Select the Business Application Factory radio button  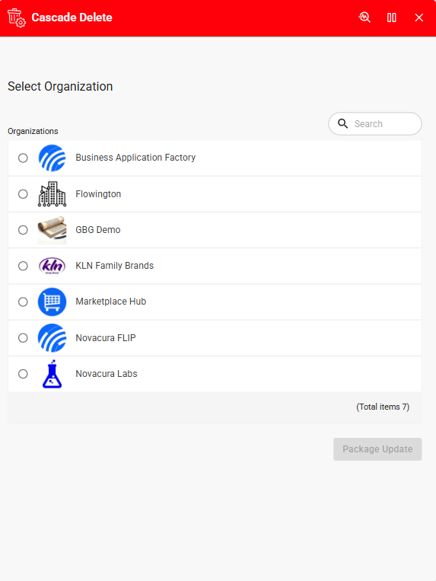click(x=23, y=158)
